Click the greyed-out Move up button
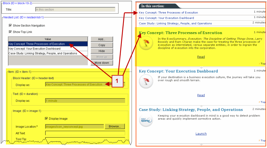267x148 pixels. coord(102,57)
